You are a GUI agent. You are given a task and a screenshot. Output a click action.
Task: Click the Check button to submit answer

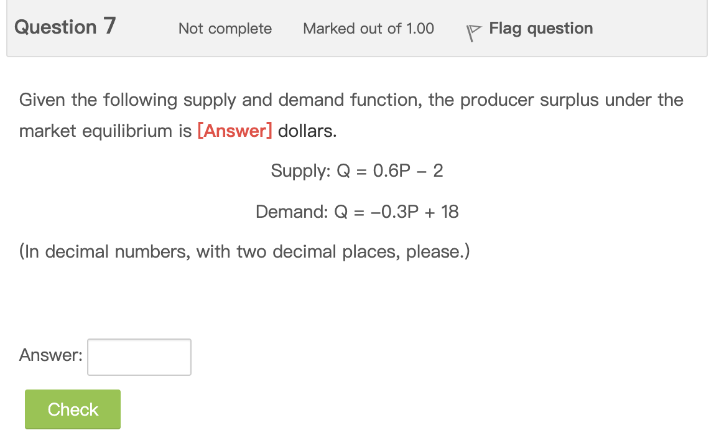[x=72, y=409]
